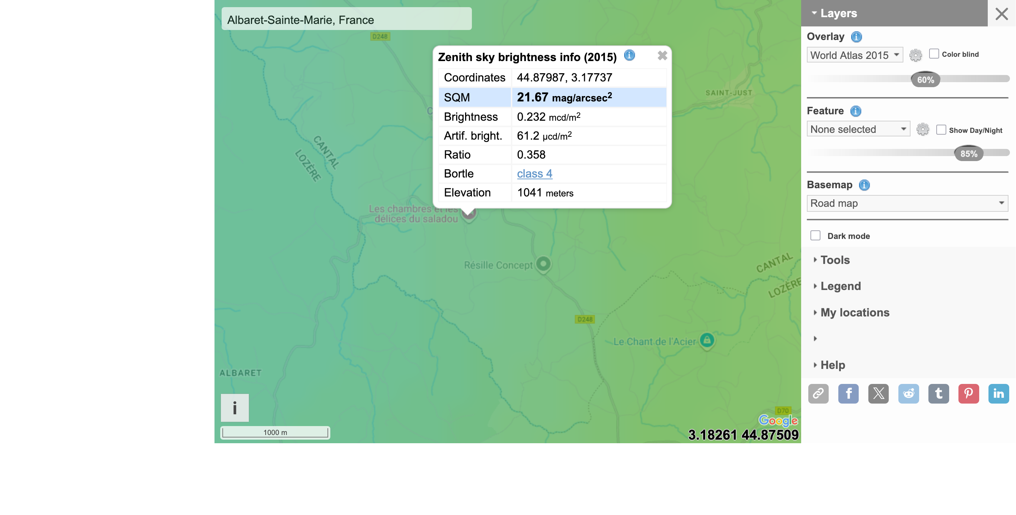Click the Le Chant de l'Acier label

tap(655, 342)
